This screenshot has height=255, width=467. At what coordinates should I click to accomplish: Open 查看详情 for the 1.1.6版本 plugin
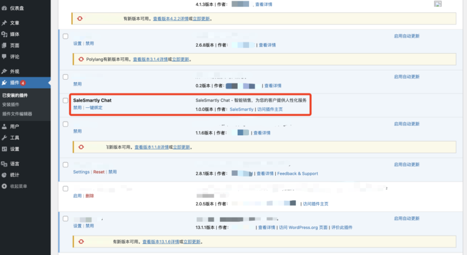tap(262, 133)
